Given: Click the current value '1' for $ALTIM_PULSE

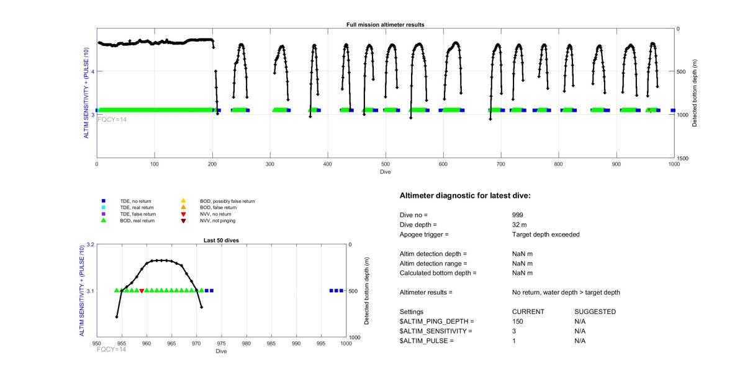Looking at the screenshot, I should coord(514,341).
